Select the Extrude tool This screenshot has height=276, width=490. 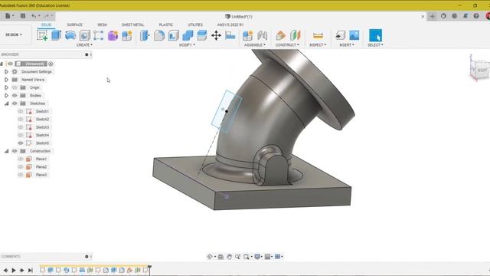tap(56, 35)
